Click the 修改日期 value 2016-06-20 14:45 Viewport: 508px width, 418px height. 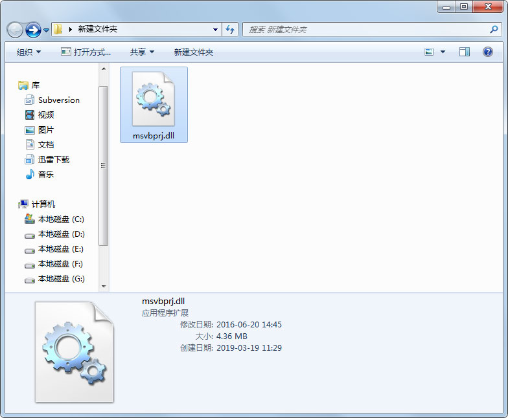coord(249,325)
